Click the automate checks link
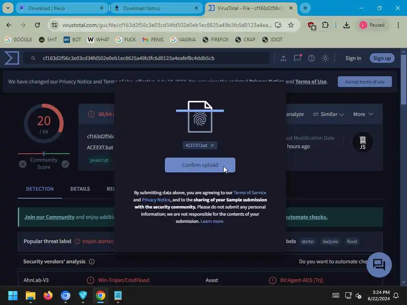This screenshot has height=305, width=407. tap(306, 217)
